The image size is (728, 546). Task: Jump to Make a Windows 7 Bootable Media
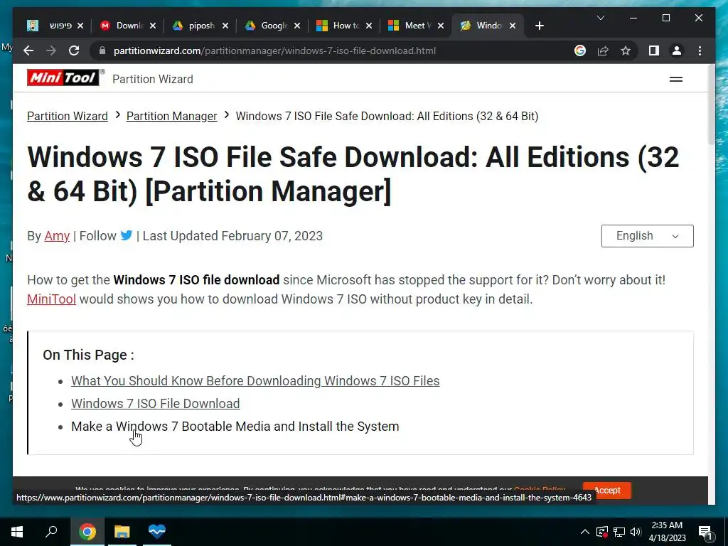(x=235, y=427)
